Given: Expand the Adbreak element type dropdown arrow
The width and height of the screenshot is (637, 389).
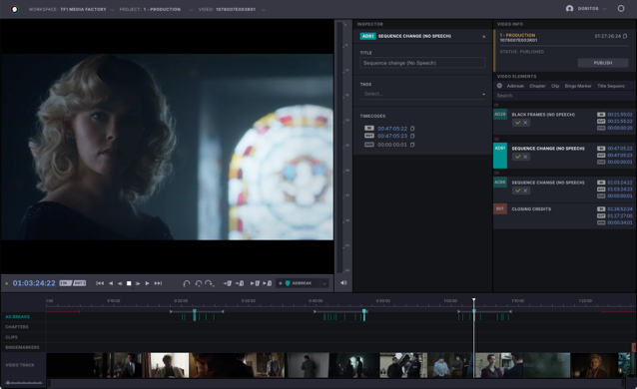Looking at the screenshot, I should click(324, 283).
